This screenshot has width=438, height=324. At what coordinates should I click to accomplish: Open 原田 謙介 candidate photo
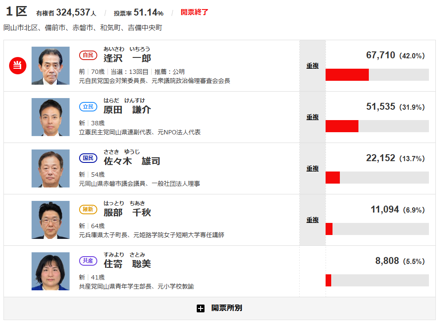[50, 117]
